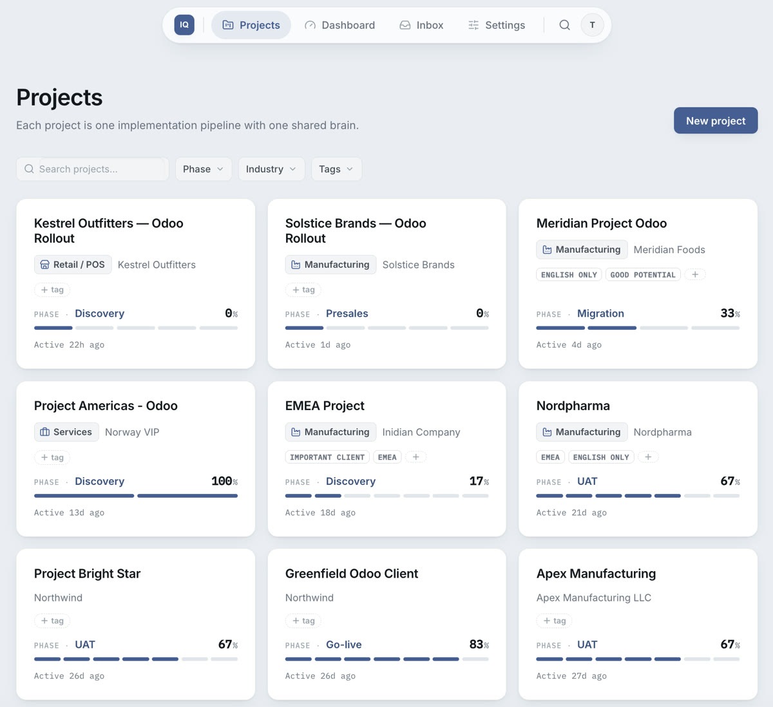Click the EMEA tag on EMEA Project card

pos(387,457)
